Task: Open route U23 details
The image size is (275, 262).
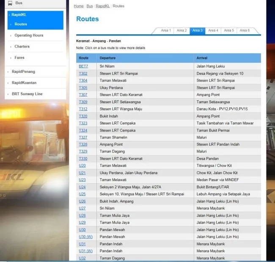Action: pos(82,180)
